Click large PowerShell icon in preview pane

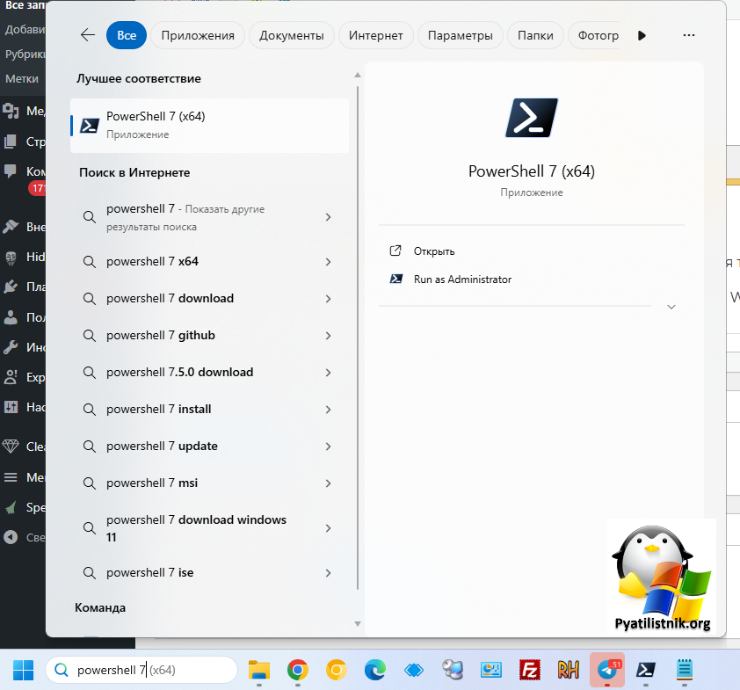tap(532, 118)
